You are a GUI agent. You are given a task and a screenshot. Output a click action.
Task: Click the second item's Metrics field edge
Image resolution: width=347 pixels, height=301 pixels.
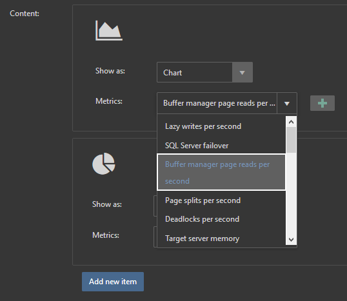click(155, 237)
